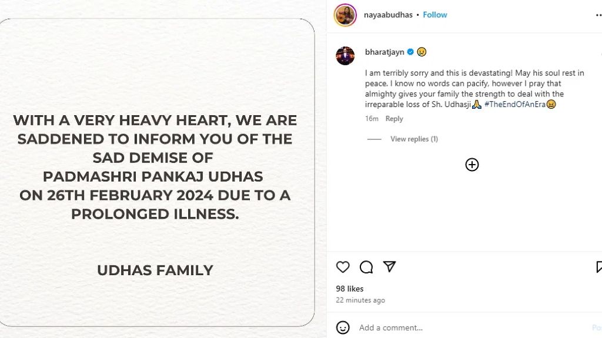The height and width of the screenshot is (338, 602).
Task: Load more comments with the plus icon
Action: coord(472,165)
